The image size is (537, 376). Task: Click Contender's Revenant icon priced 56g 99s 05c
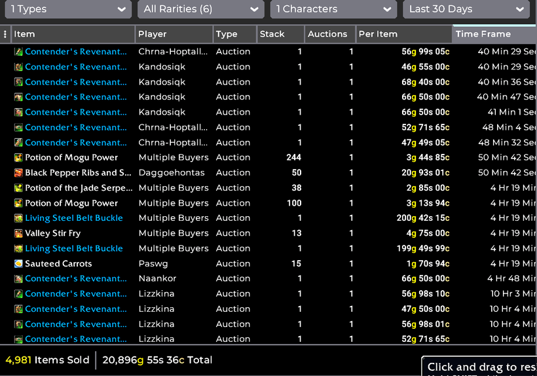(18, 52)
